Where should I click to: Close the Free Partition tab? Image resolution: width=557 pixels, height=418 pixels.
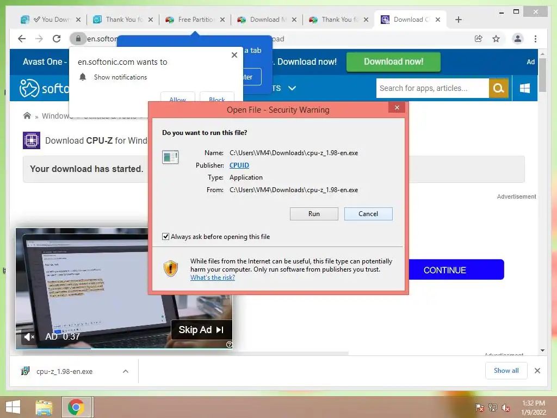pyautogui.click(x=222, y=20)
